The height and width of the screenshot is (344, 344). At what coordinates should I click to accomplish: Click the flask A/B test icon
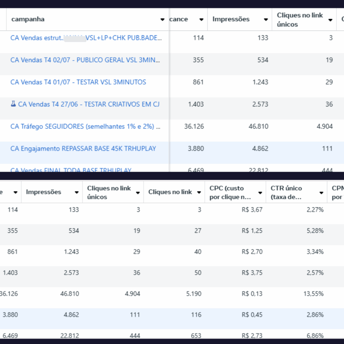(13, 104)
